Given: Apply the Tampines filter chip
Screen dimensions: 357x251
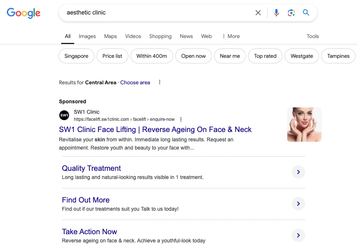Looking at the screenshot, I should pyautogui.click(x=338, y=56).
